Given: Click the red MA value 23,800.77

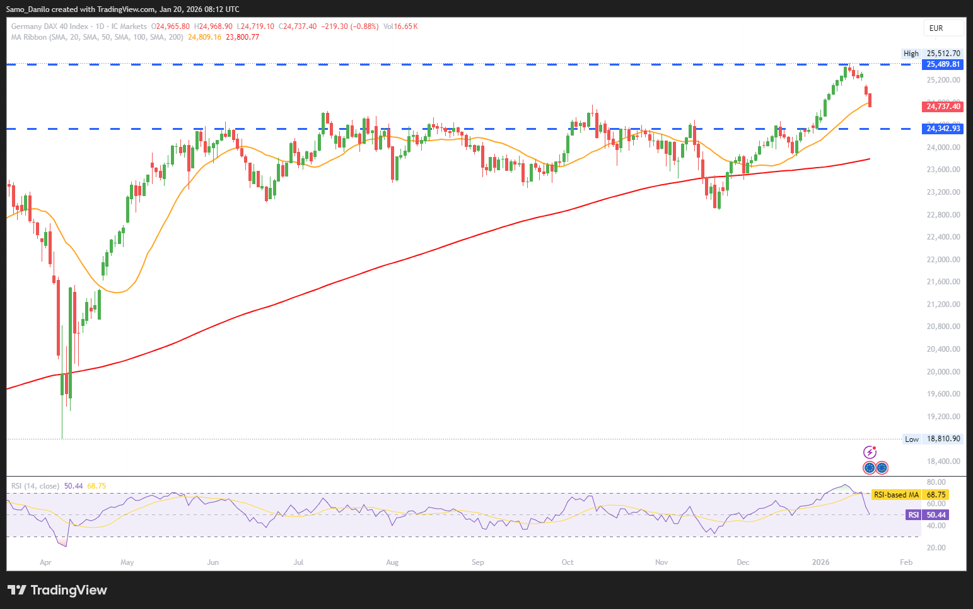Looking at the screenshot, I should (242, 37).
